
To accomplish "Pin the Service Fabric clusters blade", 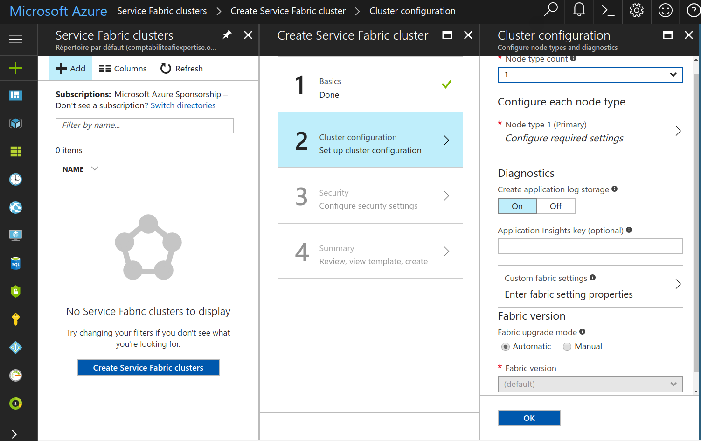I will click(227, 35).
